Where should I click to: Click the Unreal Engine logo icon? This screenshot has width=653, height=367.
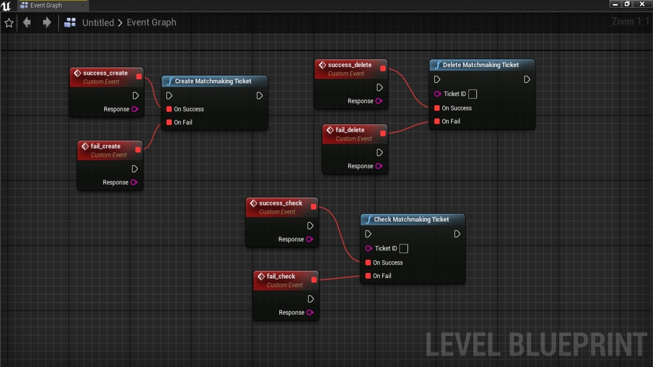(6, 5)
